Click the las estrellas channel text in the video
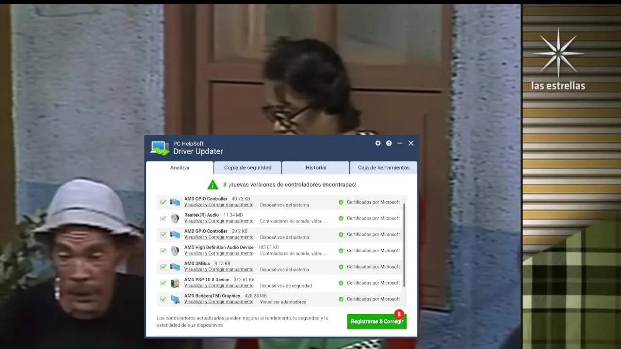The width and height of the screenshot is (621, 349). 558,86
